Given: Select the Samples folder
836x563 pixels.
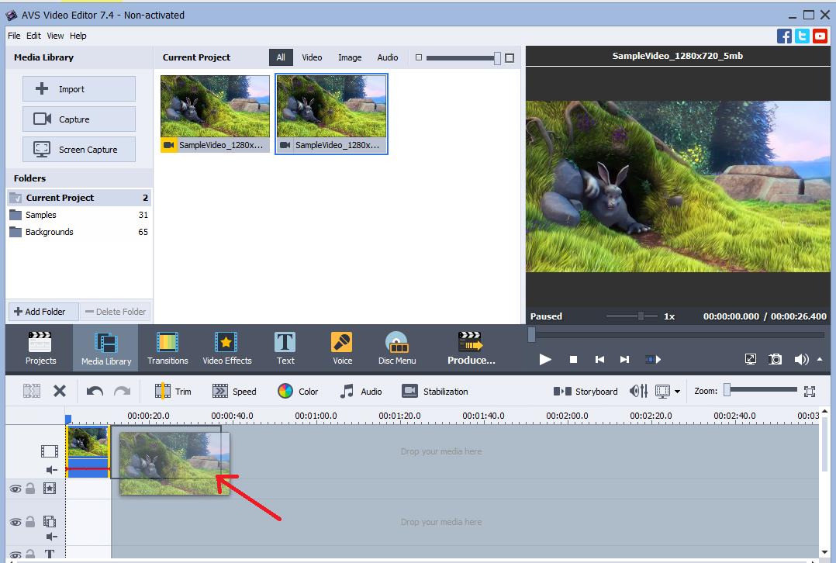Looking at the screenshot, I should pyautogui.click(x=79, y=215).
